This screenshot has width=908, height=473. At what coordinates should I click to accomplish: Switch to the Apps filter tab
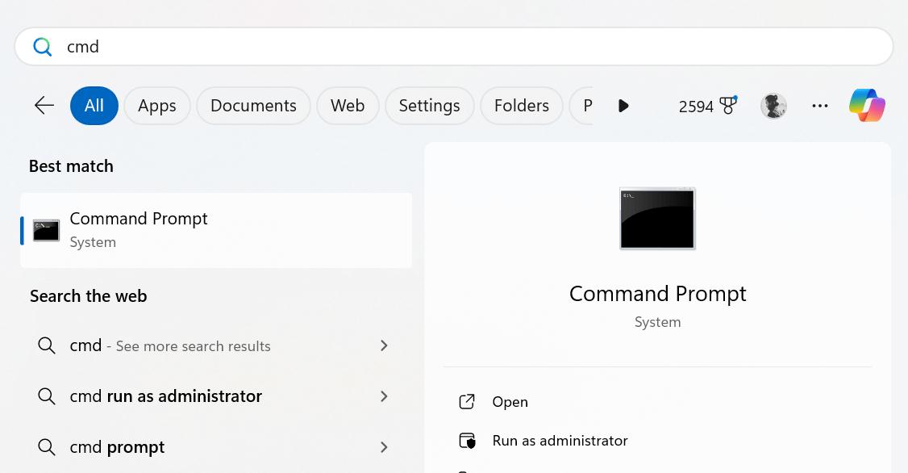pyautogui.click(x=156, y=105)
